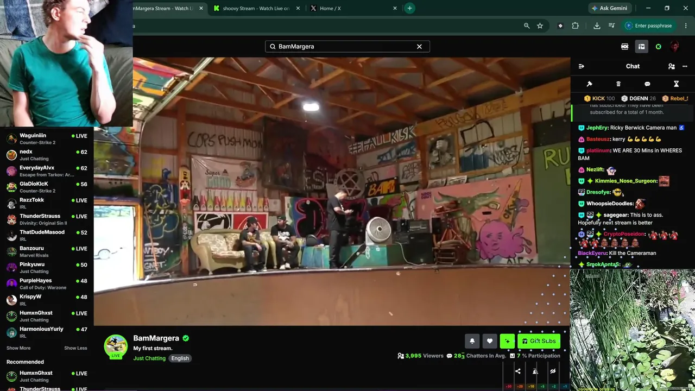Click the BamMargera channel avatar
The height and width of the screenshot is (391, 695).
(116, 346)
